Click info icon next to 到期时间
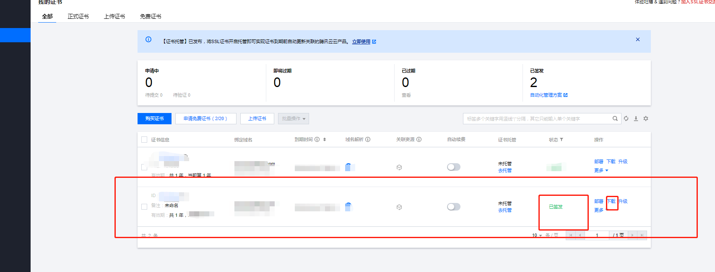 coord(317,139)
